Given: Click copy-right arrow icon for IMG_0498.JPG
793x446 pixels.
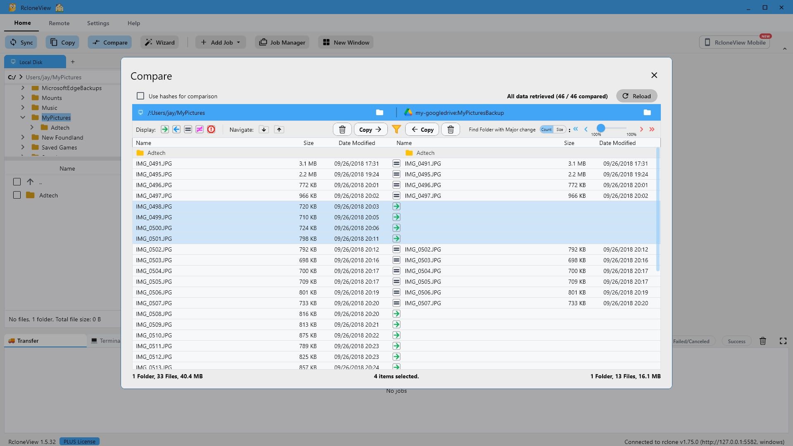Looking at the screenshot, I should pyautogui.click(x=396, y=206).
